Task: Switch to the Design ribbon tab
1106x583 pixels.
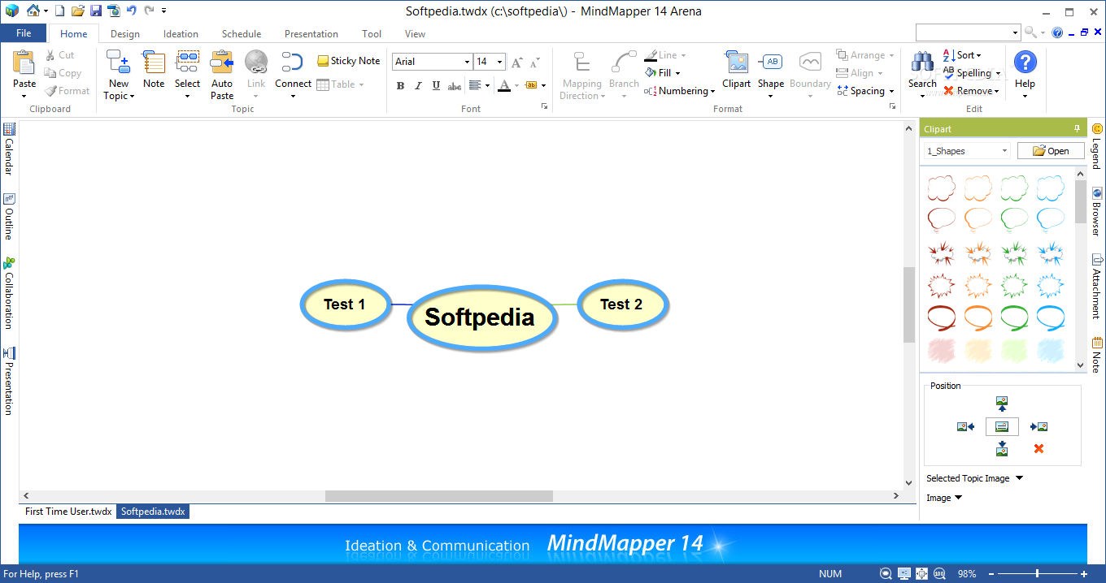Action: click(x=125, y=34)
